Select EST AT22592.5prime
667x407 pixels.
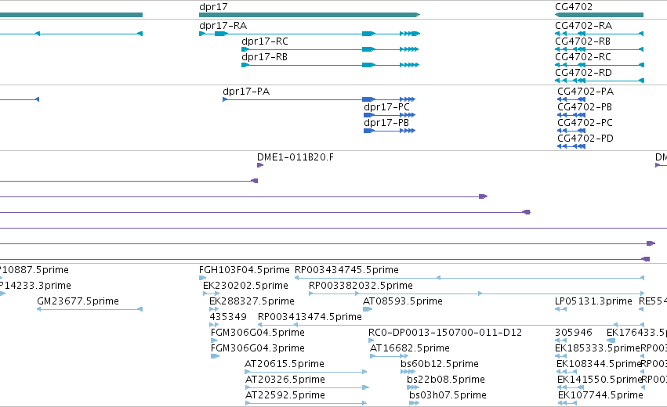[285, 395]
